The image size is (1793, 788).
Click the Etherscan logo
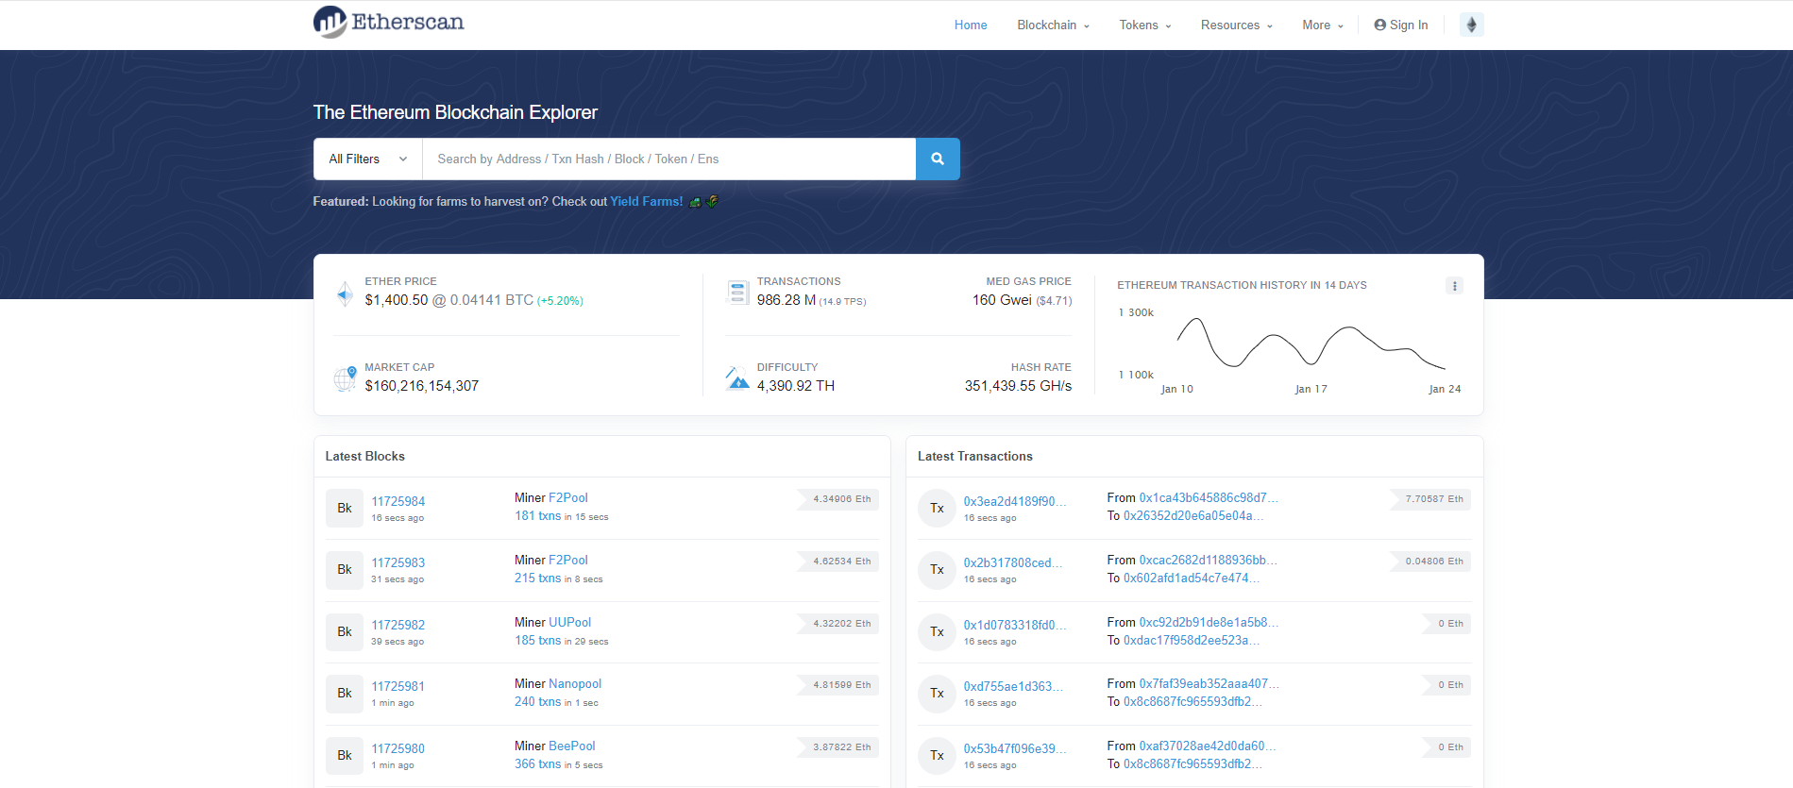coord(388,22)
